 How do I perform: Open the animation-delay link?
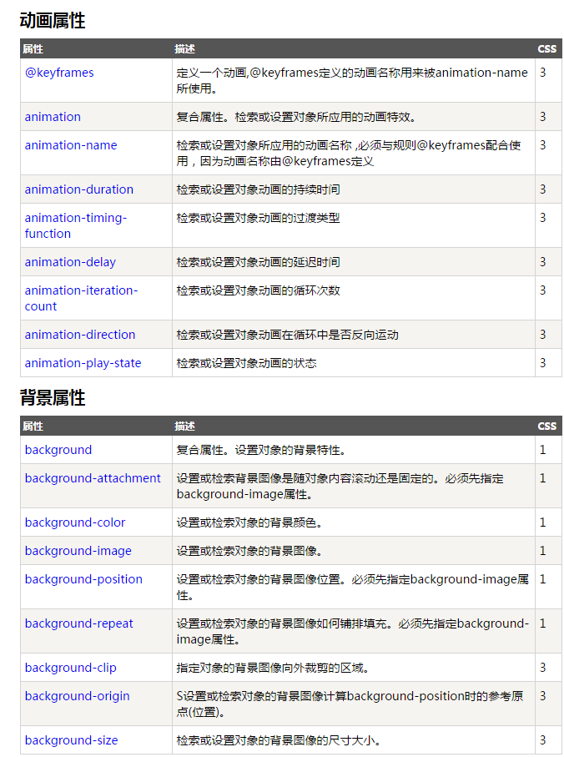pyautogui.click(x=70, y=262)
